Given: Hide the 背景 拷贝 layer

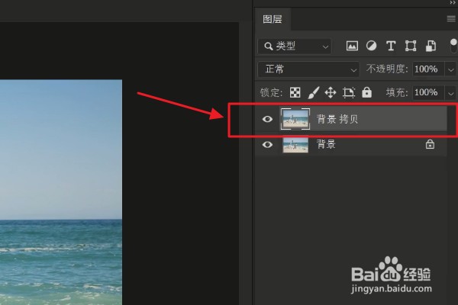Looking at the screenshot, I should [267, 119].
